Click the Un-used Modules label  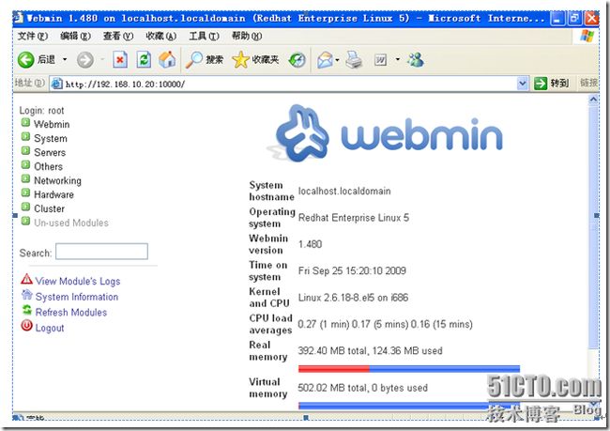tap(71, 223)
